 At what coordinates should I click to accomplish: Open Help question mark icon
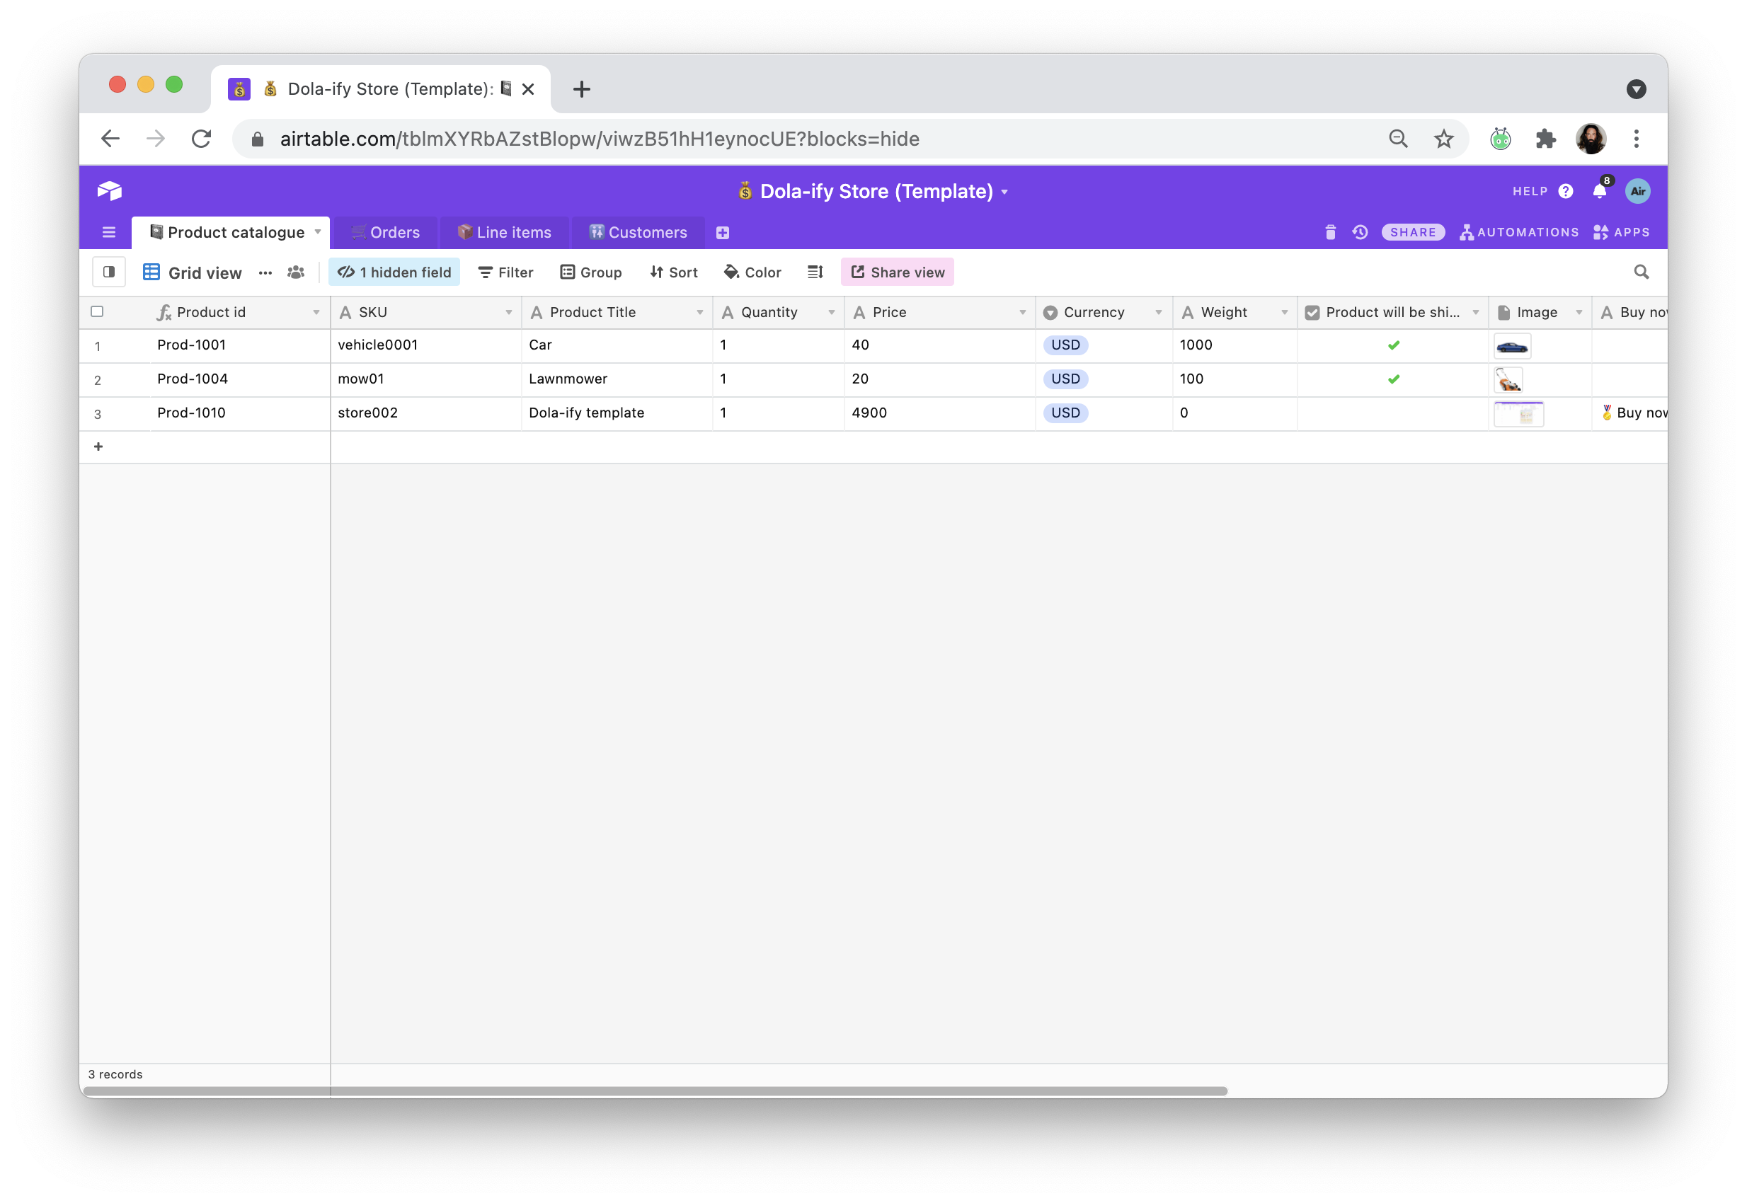pyautogui.click(x=1565, y=192)
